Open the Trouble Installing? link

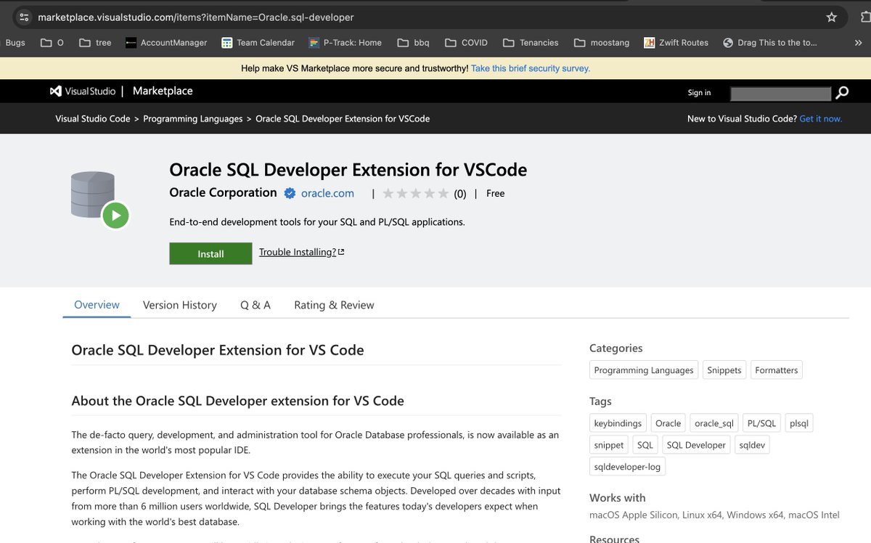coord(301,252)
